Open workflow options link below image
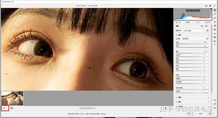Image resolution: width=218 pixels, height=118 pixels. point(87,114)
